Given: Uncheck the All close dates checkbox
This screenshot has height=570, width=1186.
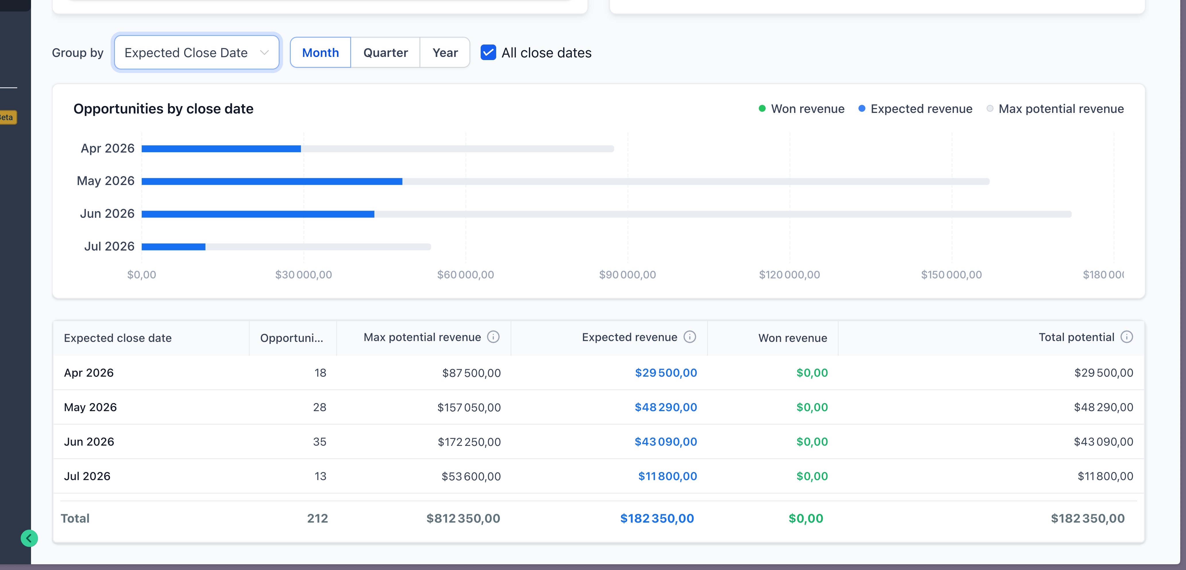Looking at the screenshot, I should coord(488,53).
